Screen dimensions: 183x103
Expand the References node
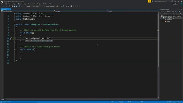coord(163,20)
